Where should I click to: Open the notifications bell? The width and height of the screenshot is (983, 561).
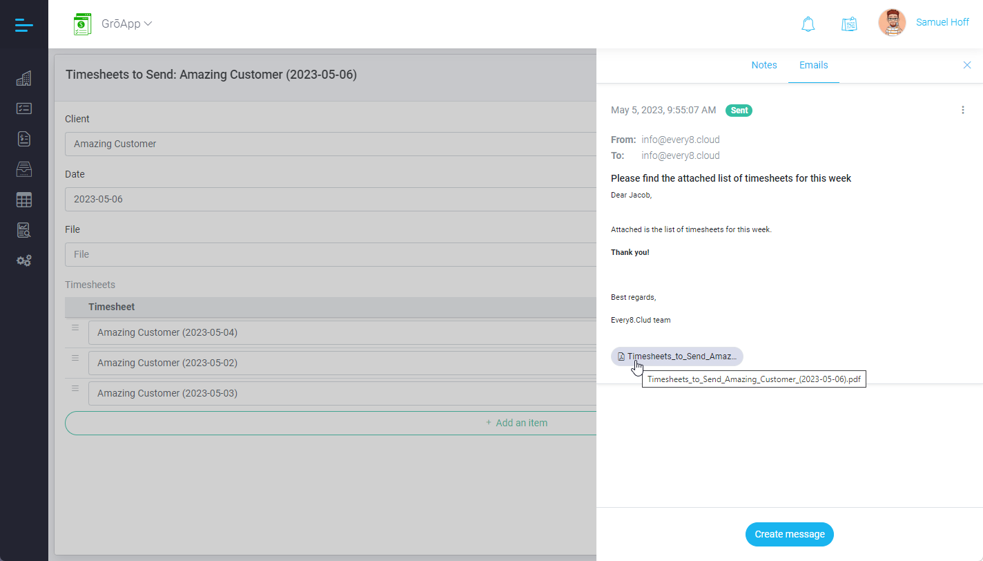point(808,24)
